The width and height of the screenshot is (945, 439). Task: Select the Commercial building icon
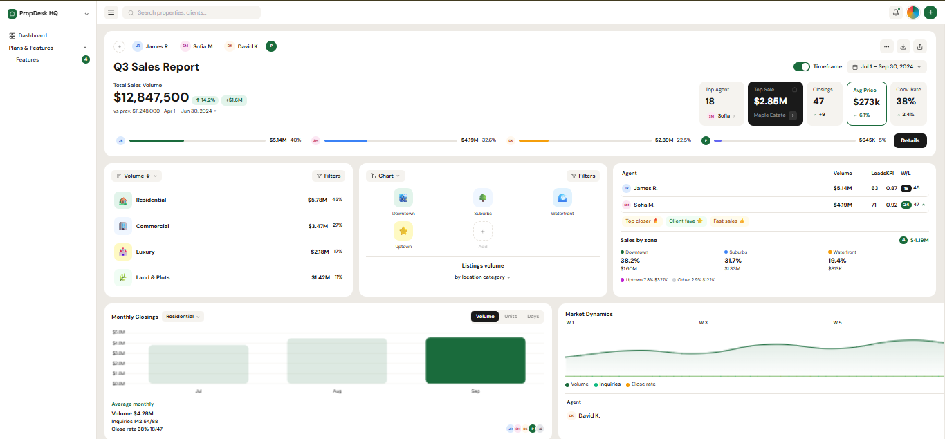(122, 226)
